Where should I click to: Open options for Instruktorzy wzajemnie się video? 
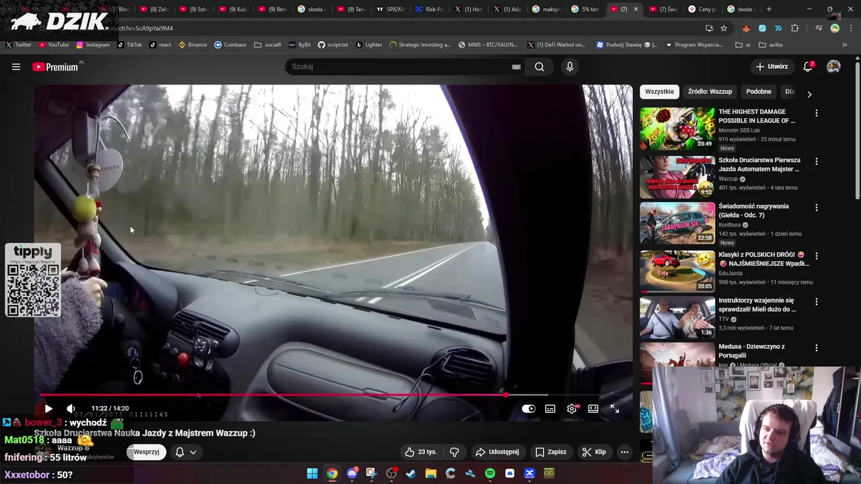(x=817, y=302)
